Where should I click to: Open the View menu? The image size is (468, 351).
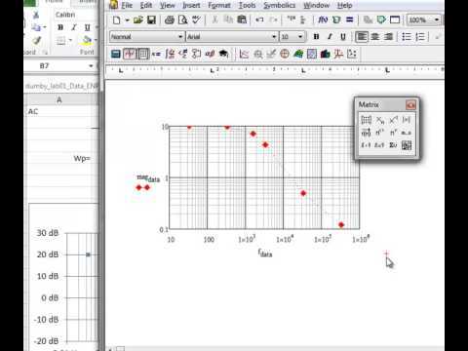(168, 5)
